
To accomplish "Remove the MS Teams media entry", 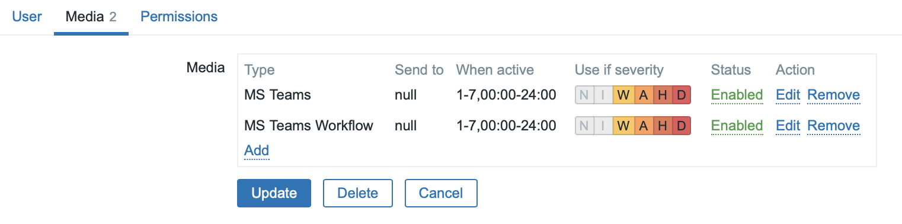I will coord(834,95).
